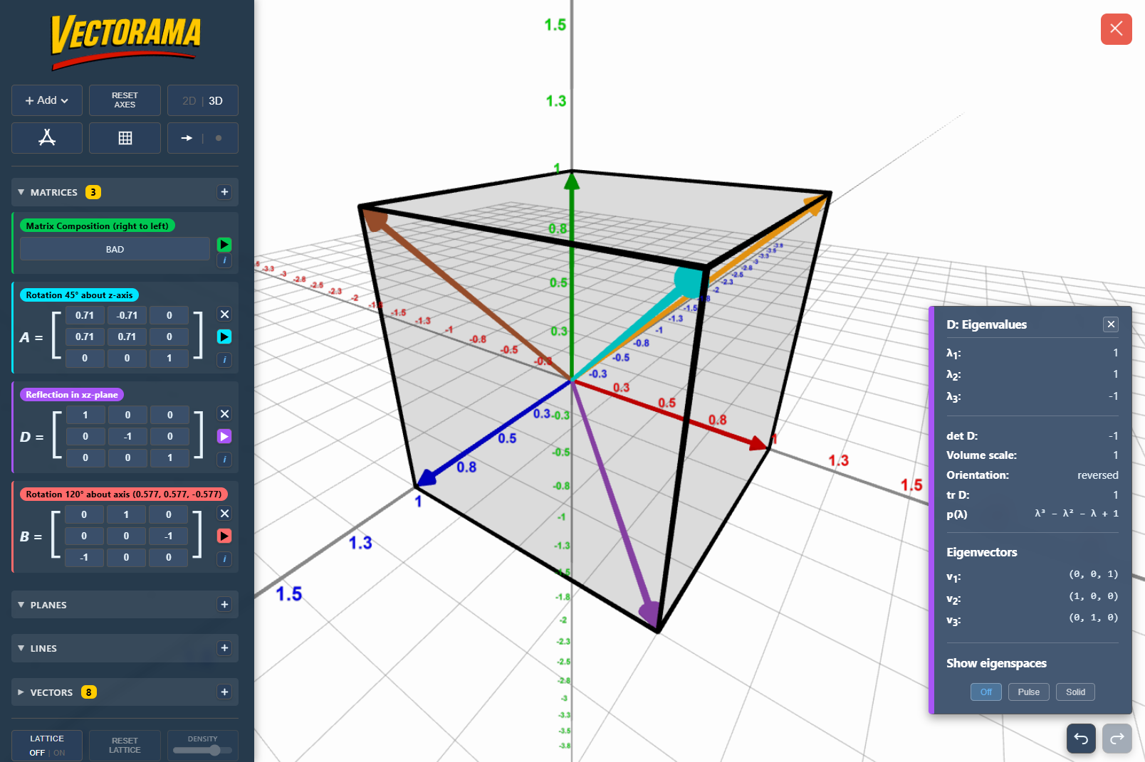
Task: Add a new line with plus
Action: point(224,648)
